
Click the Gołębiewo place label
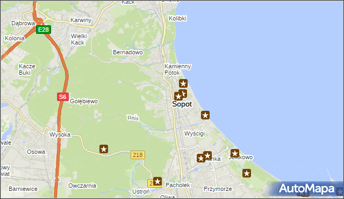pyautogui.click(x=84, y=101)
